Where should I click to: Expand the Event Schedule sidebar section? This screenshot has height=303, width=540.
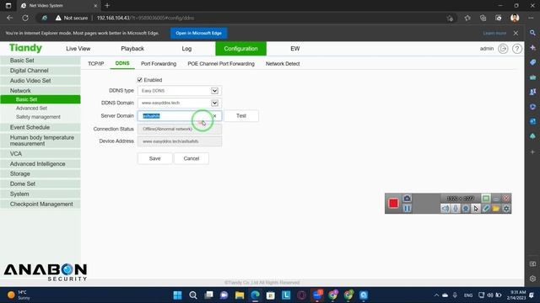[40, 127]
